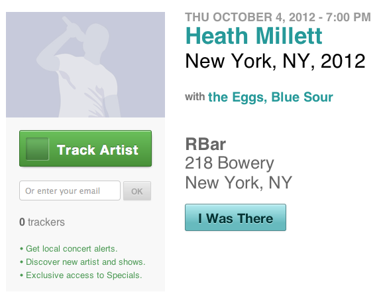The image size is (381, 302).
Task: Click the 'I Was There' button
Action: pyautogui.click(x=235, y=218)
